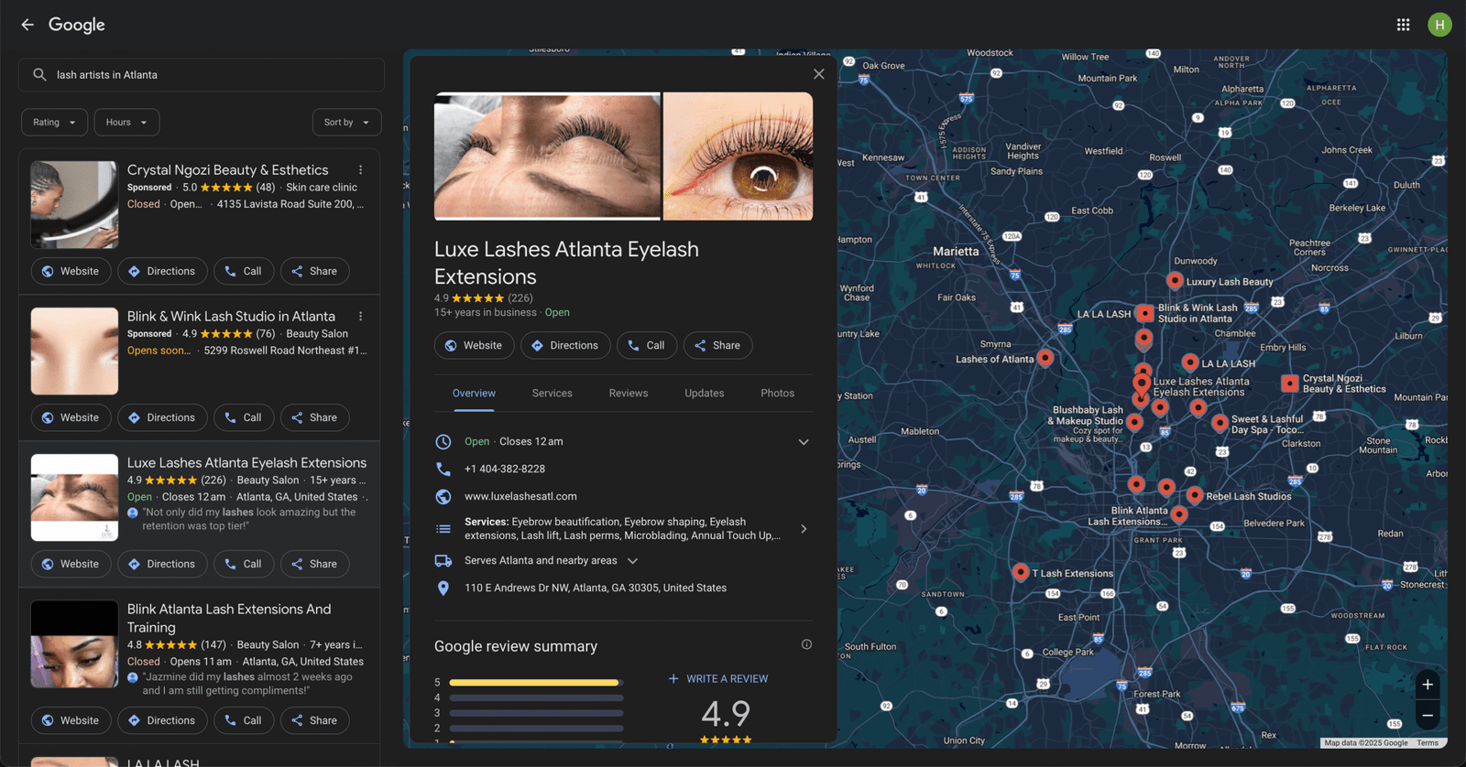Select the Luxury Lash Beauty map pin

[x=1175, y=280]
